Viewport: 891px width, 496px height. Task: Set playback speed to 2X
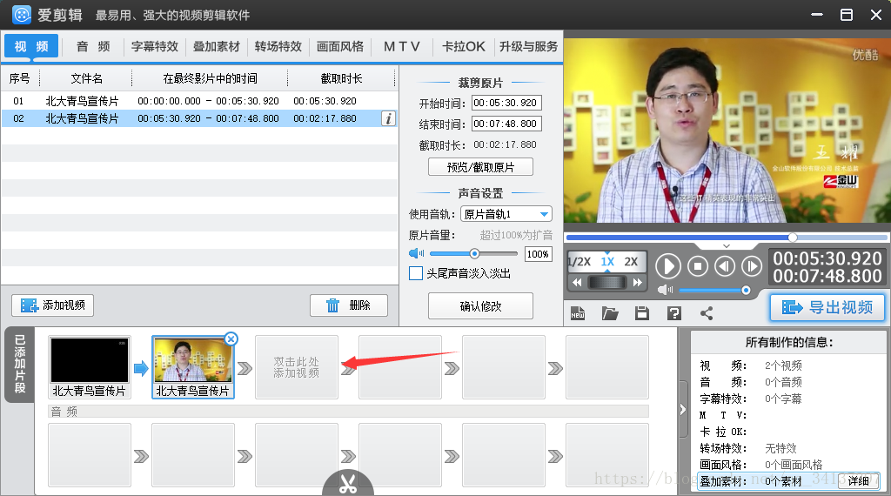[631, 262]
